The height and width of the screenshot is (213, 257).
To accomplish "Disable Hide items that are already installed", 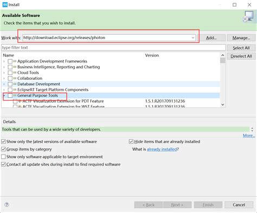I will click(x=131, y=141).
